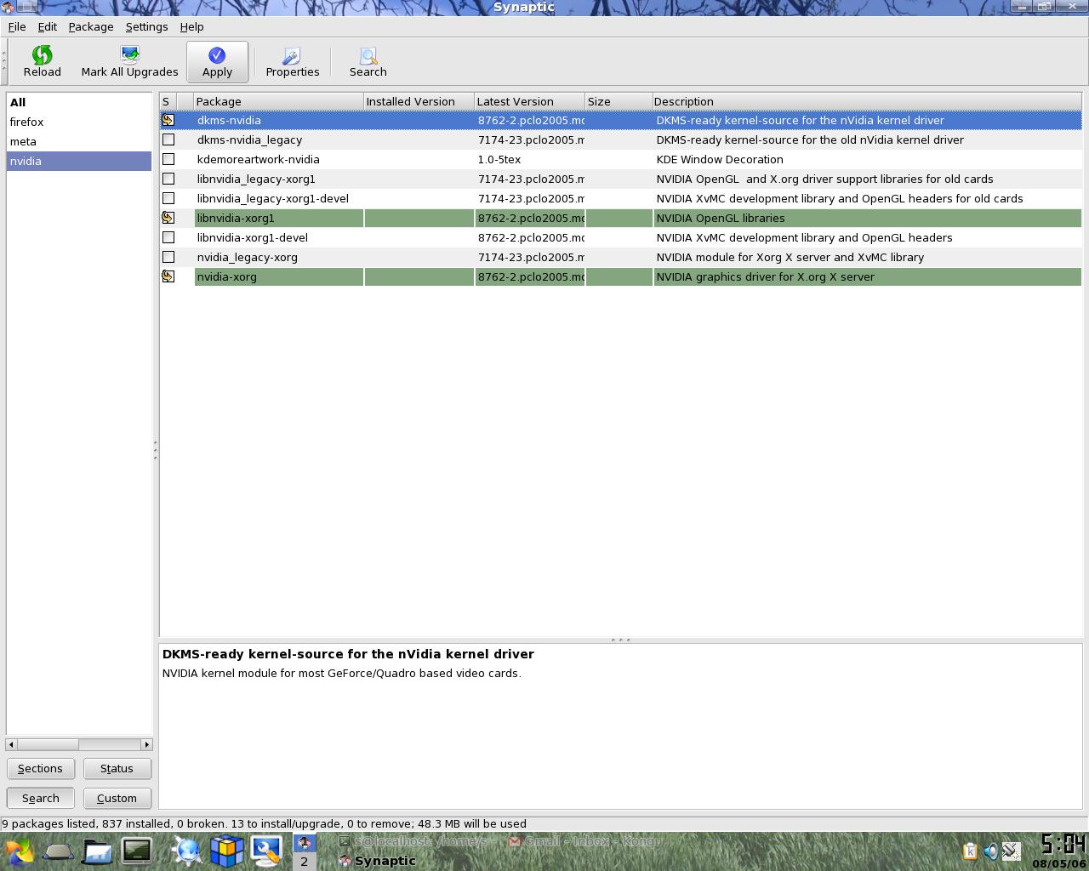Click the volume speaker tray icon
Screen dimensions: 1089x871
point(990,851)
